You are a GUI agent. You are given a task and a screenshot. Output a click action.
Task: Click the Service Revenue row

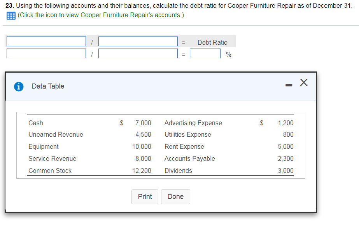coord(52,158)
